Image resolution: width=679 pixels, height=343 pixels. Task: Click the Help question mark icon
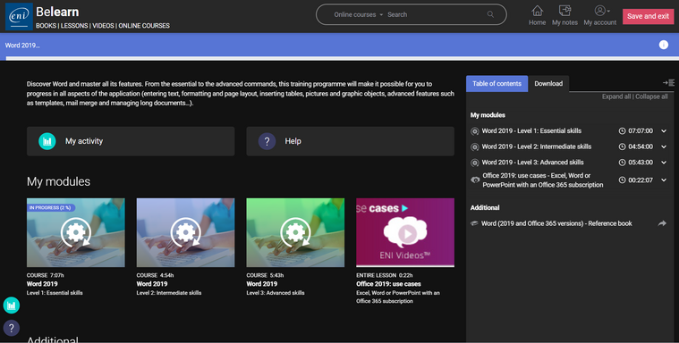(267, 141)
